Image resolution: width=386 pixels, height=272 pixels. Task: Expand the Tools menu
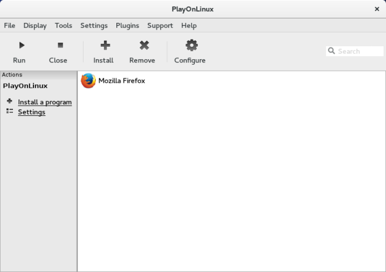click(x=63, y=25)
